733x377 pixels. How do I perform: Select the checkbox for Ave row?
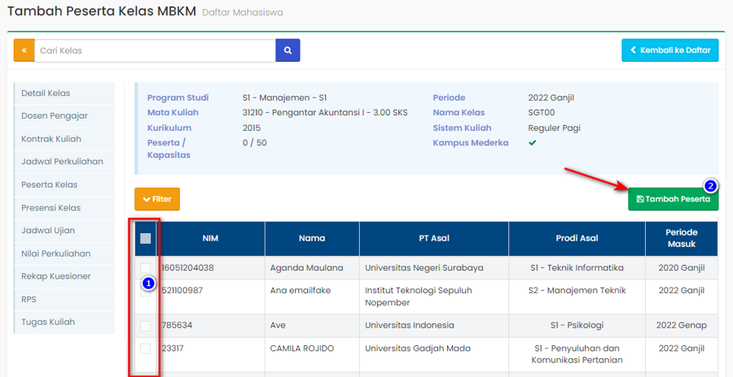click(146, 326)
